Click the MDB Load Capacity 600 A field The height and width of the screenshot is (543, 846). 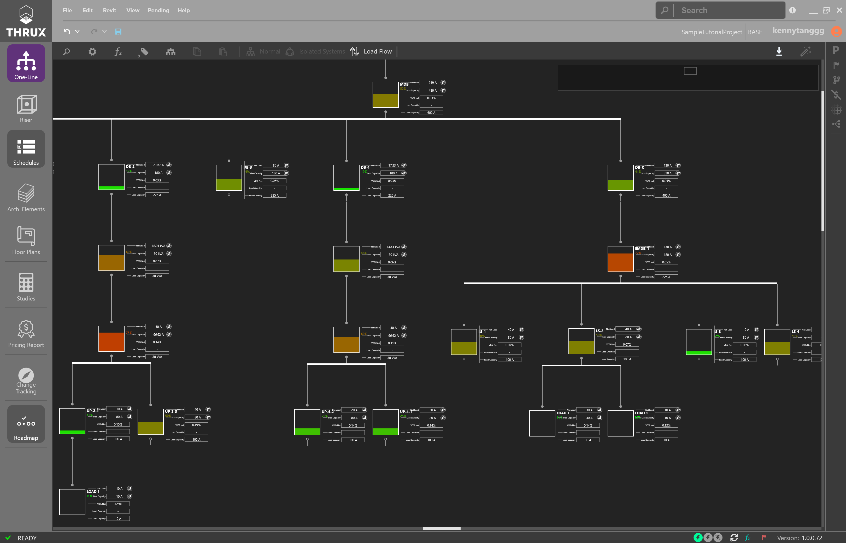(x=431, y=113)
